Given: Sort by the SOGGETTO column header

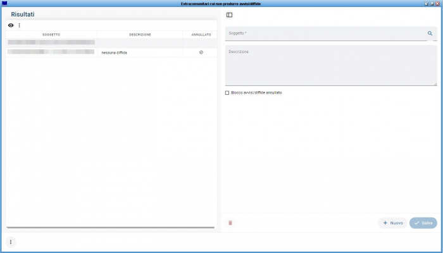Looking at the screenshot, I should pos(51,35).
